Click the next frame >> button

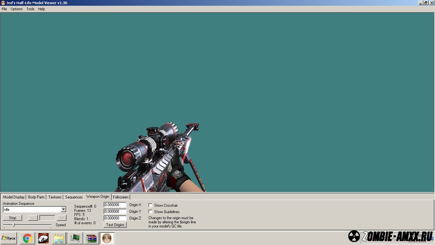pyautogui.click(x=62, y=218)
